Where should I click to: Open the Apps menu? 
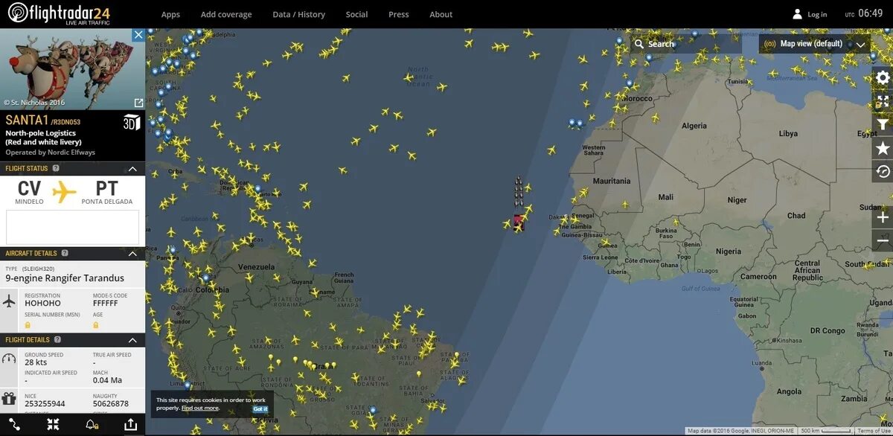tap(170, 14)
